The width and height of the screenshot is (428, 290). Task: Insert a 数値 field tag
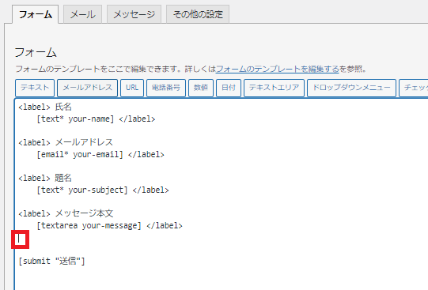201,88
